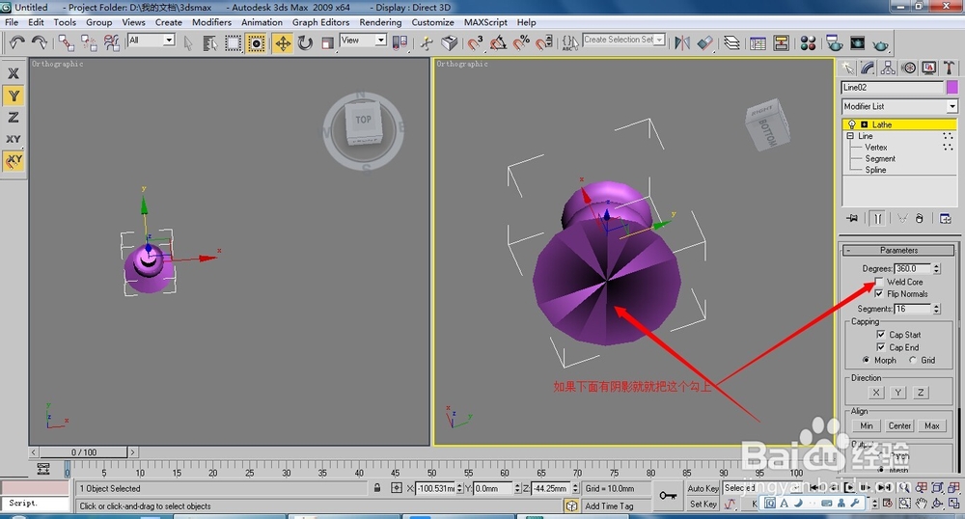This screenshot has height=519, width=965.
Task: Click the Quick Render teapot
Action: [x=881, y=44]
